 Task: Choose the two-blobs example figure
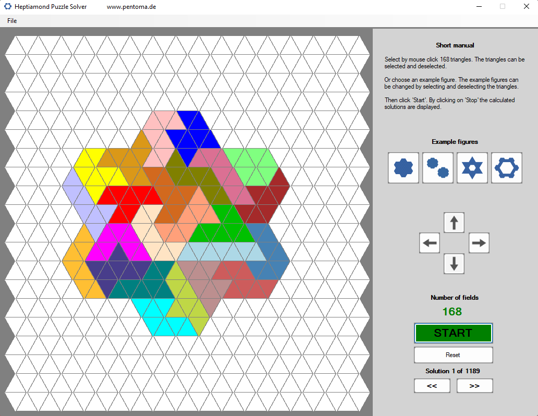click(x=437, y=168)
